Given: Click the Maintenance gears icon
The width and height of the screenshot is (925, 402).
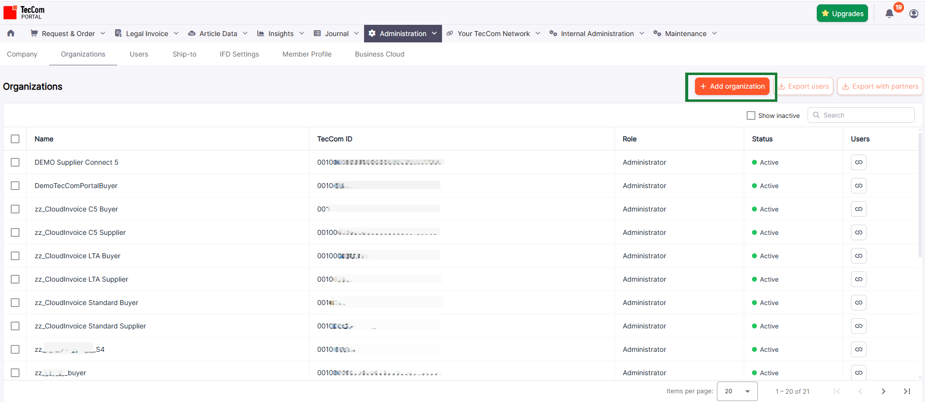Looking at the screenshot, I should tap(657, 33).
